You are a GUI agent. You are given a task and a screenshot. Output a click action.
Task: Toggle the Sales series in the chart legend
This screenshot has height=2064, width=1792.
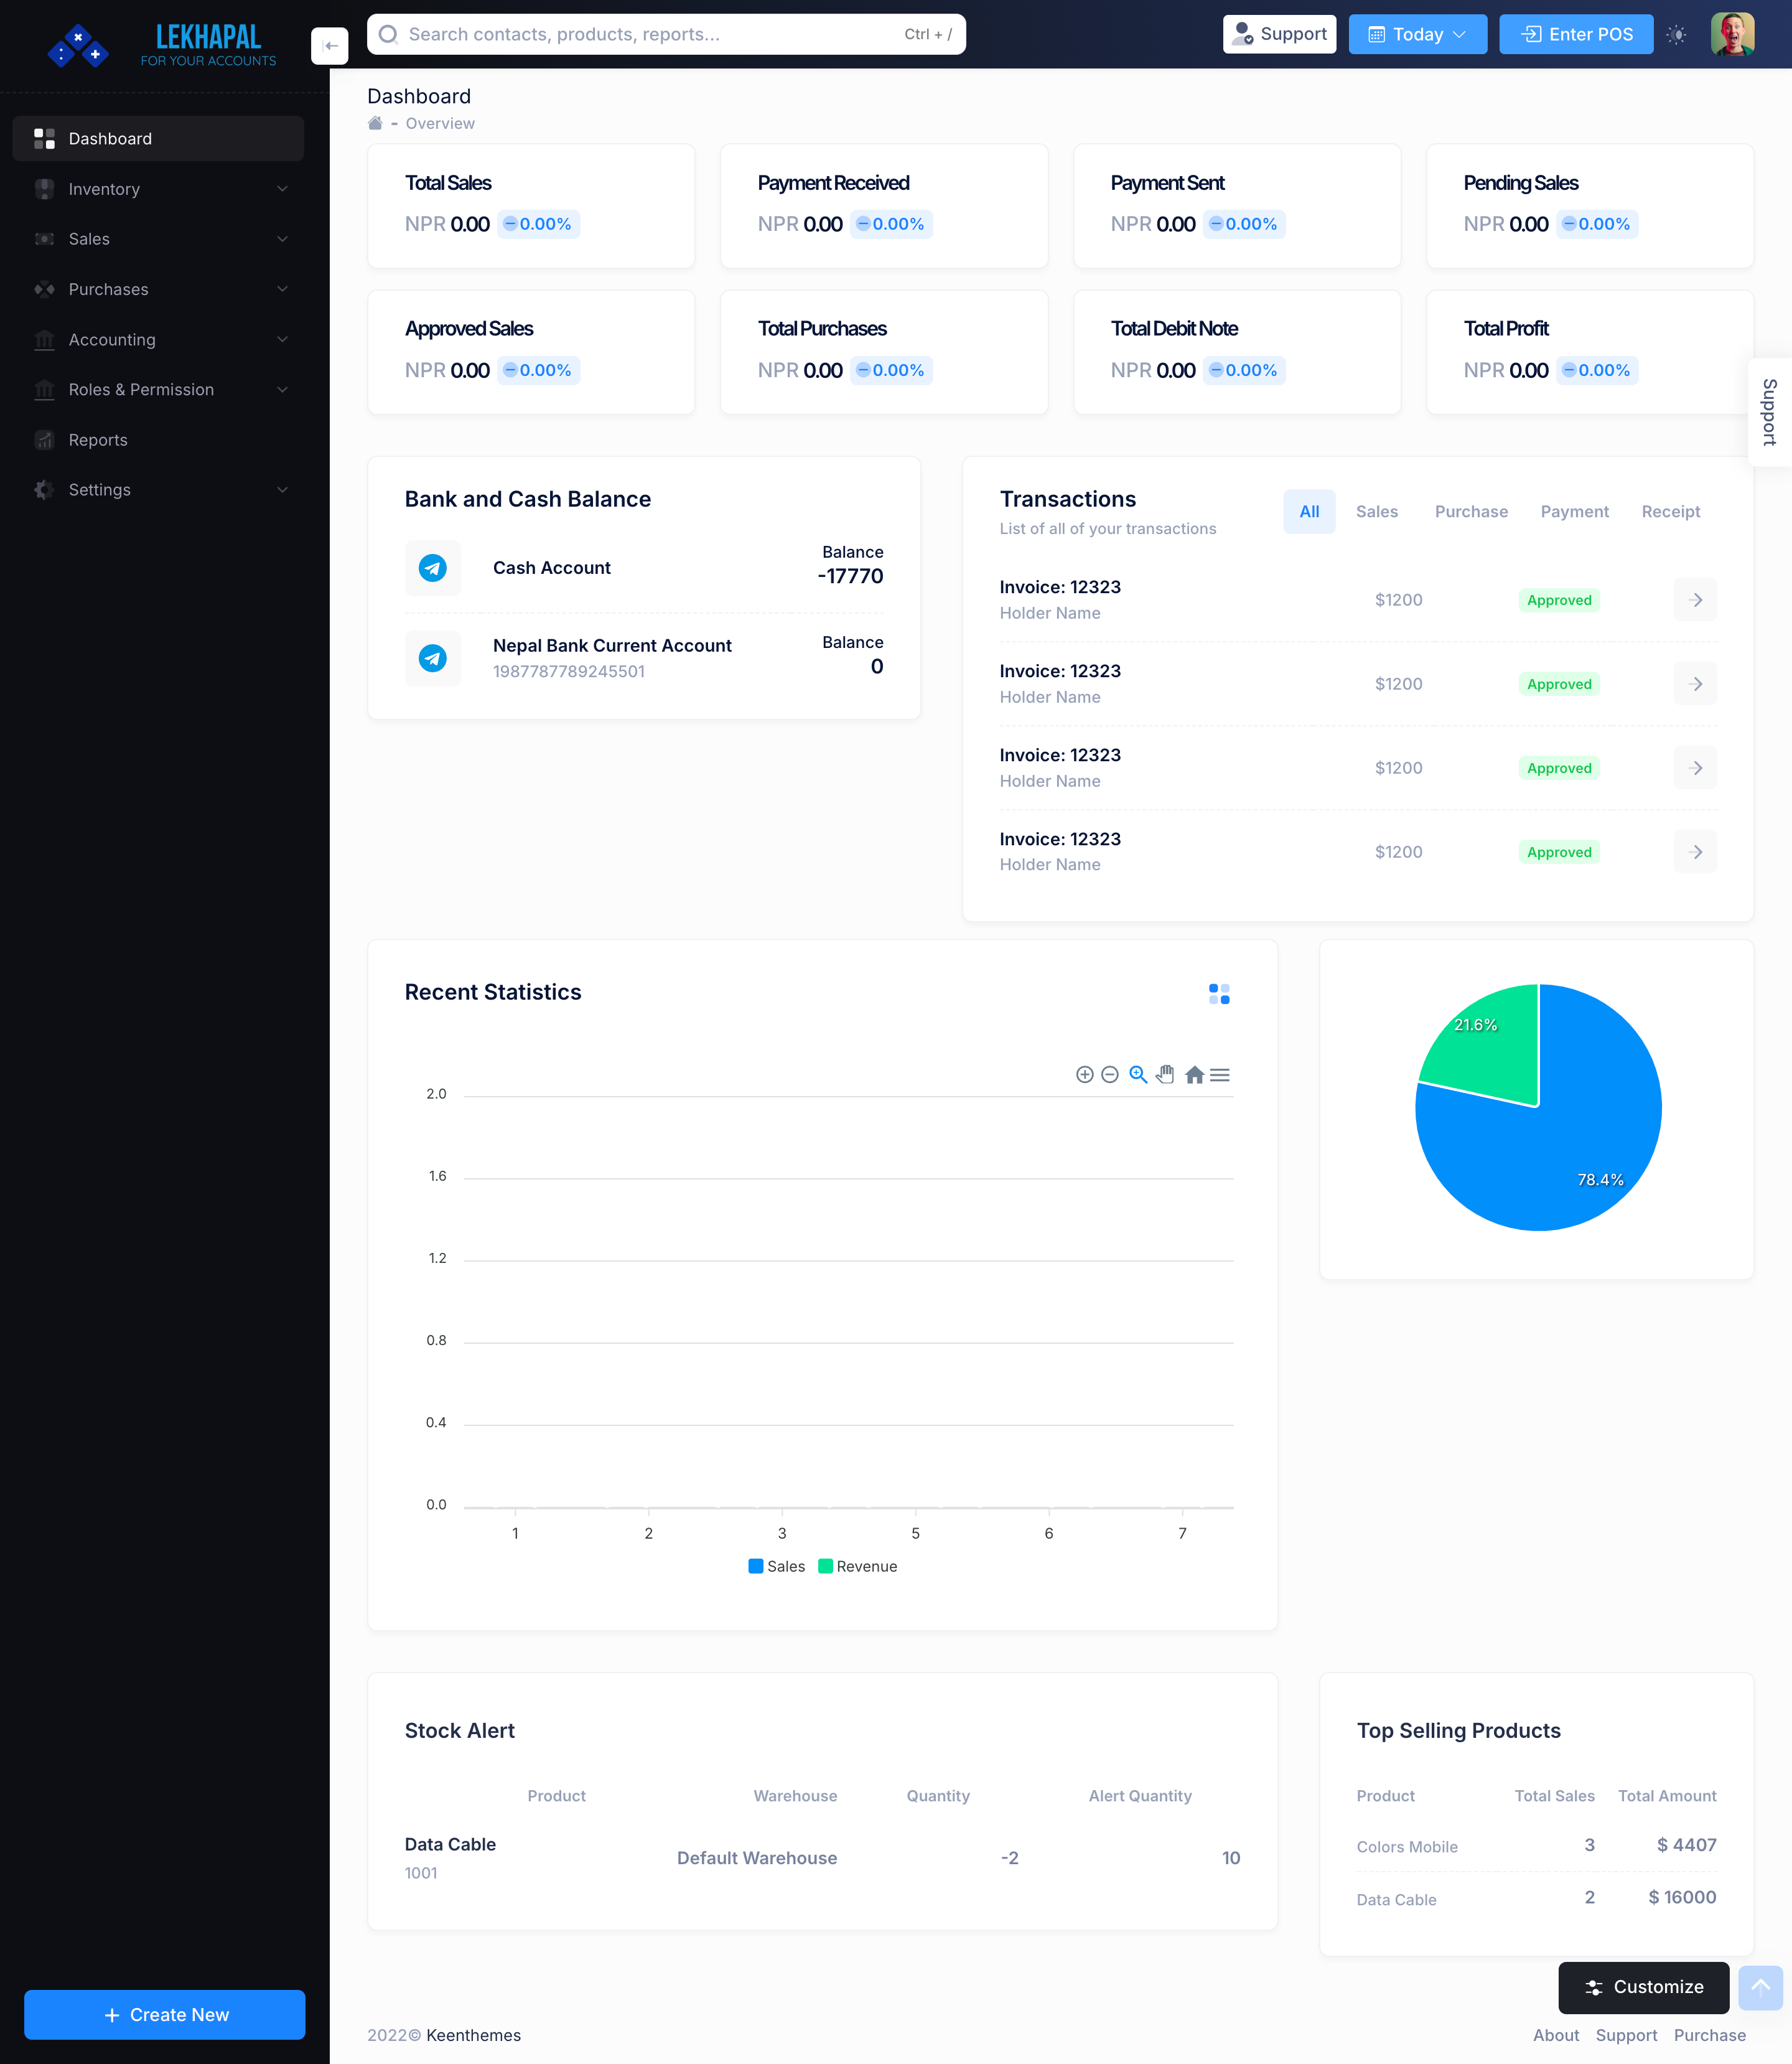point(776,1566)
